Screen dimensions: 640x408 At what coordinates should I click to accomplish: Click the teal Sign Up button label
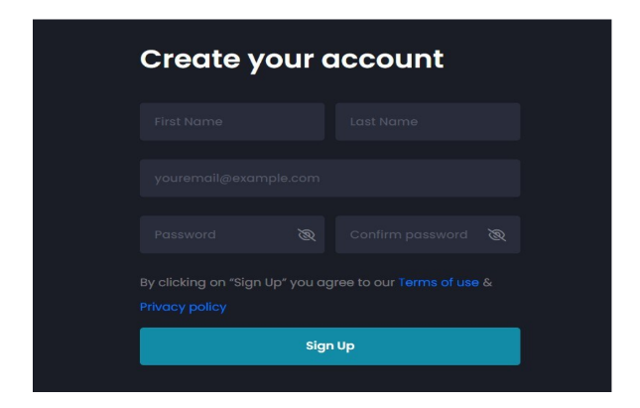329,345
